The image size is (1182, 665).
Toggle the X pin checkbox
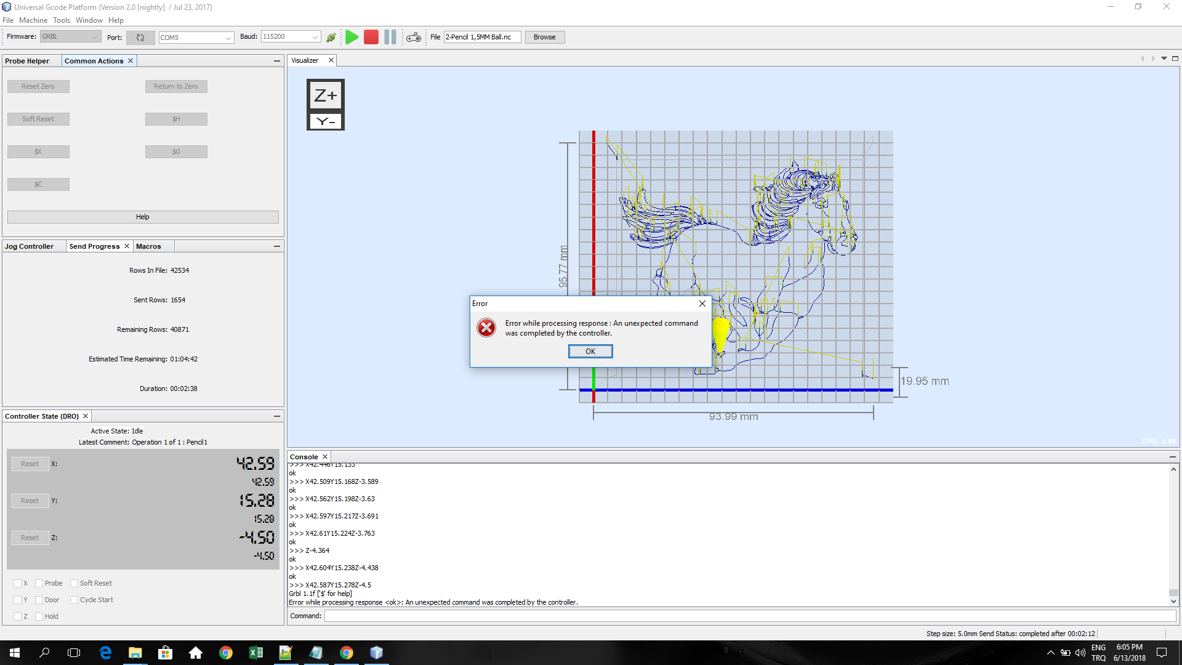tap(17, 583)
